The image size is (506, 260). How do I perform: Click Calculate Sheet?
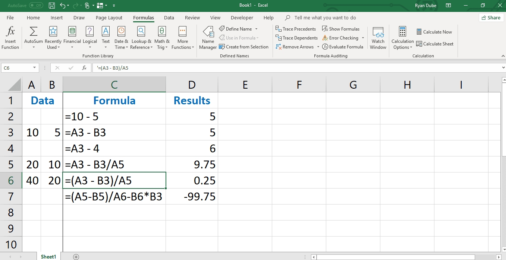point(435,44)
